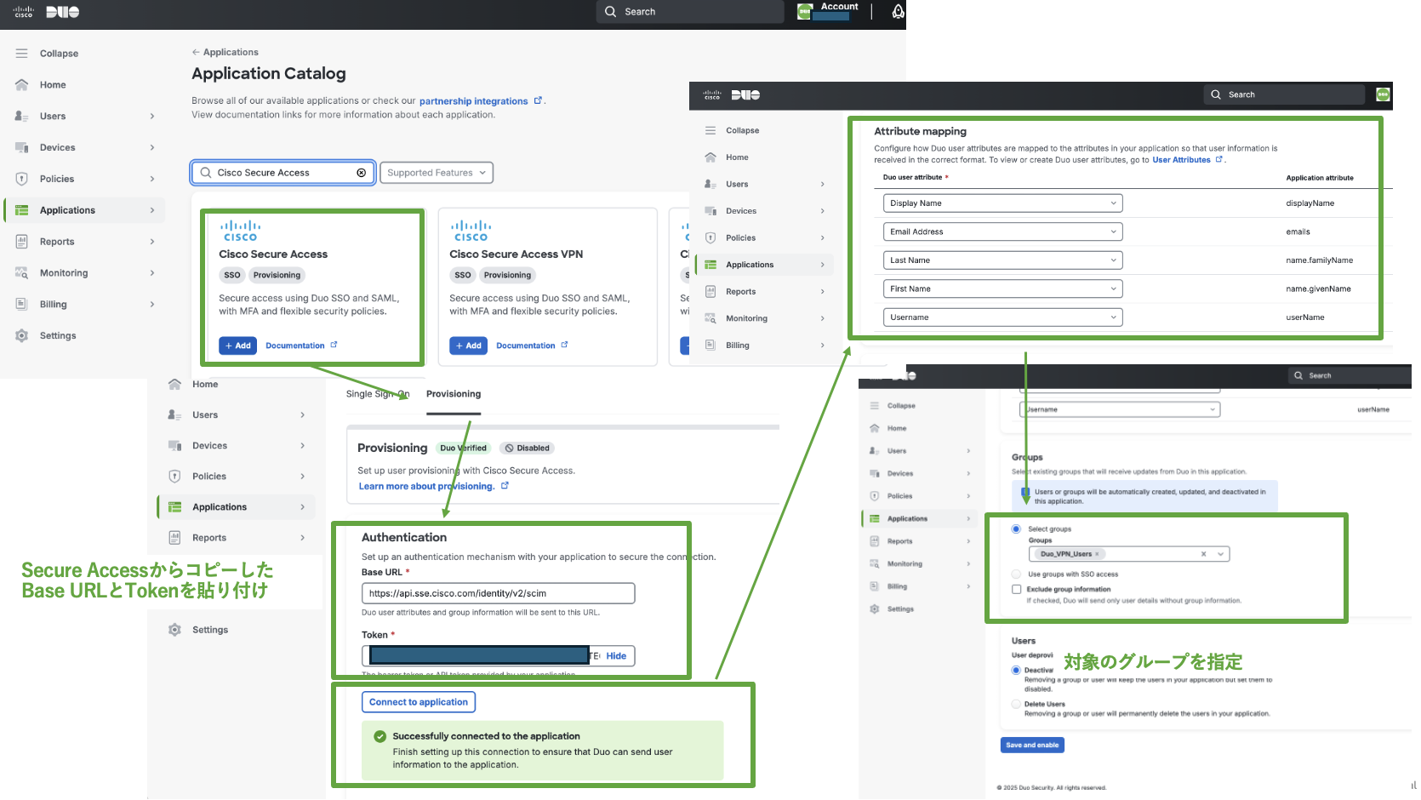
Task: Clear the Cisco Secure Access search text
Action: click(362, 173)
